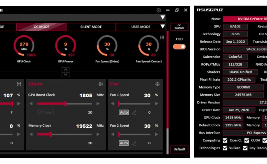Viewport: 267px width, 164px height.
Task: Launch the OC Scanner button
Action: pyautogui.click(x=180, y=27)
